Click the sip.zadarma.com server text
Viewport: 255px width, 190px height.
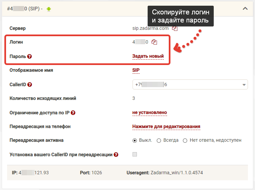tap(150, 28)
